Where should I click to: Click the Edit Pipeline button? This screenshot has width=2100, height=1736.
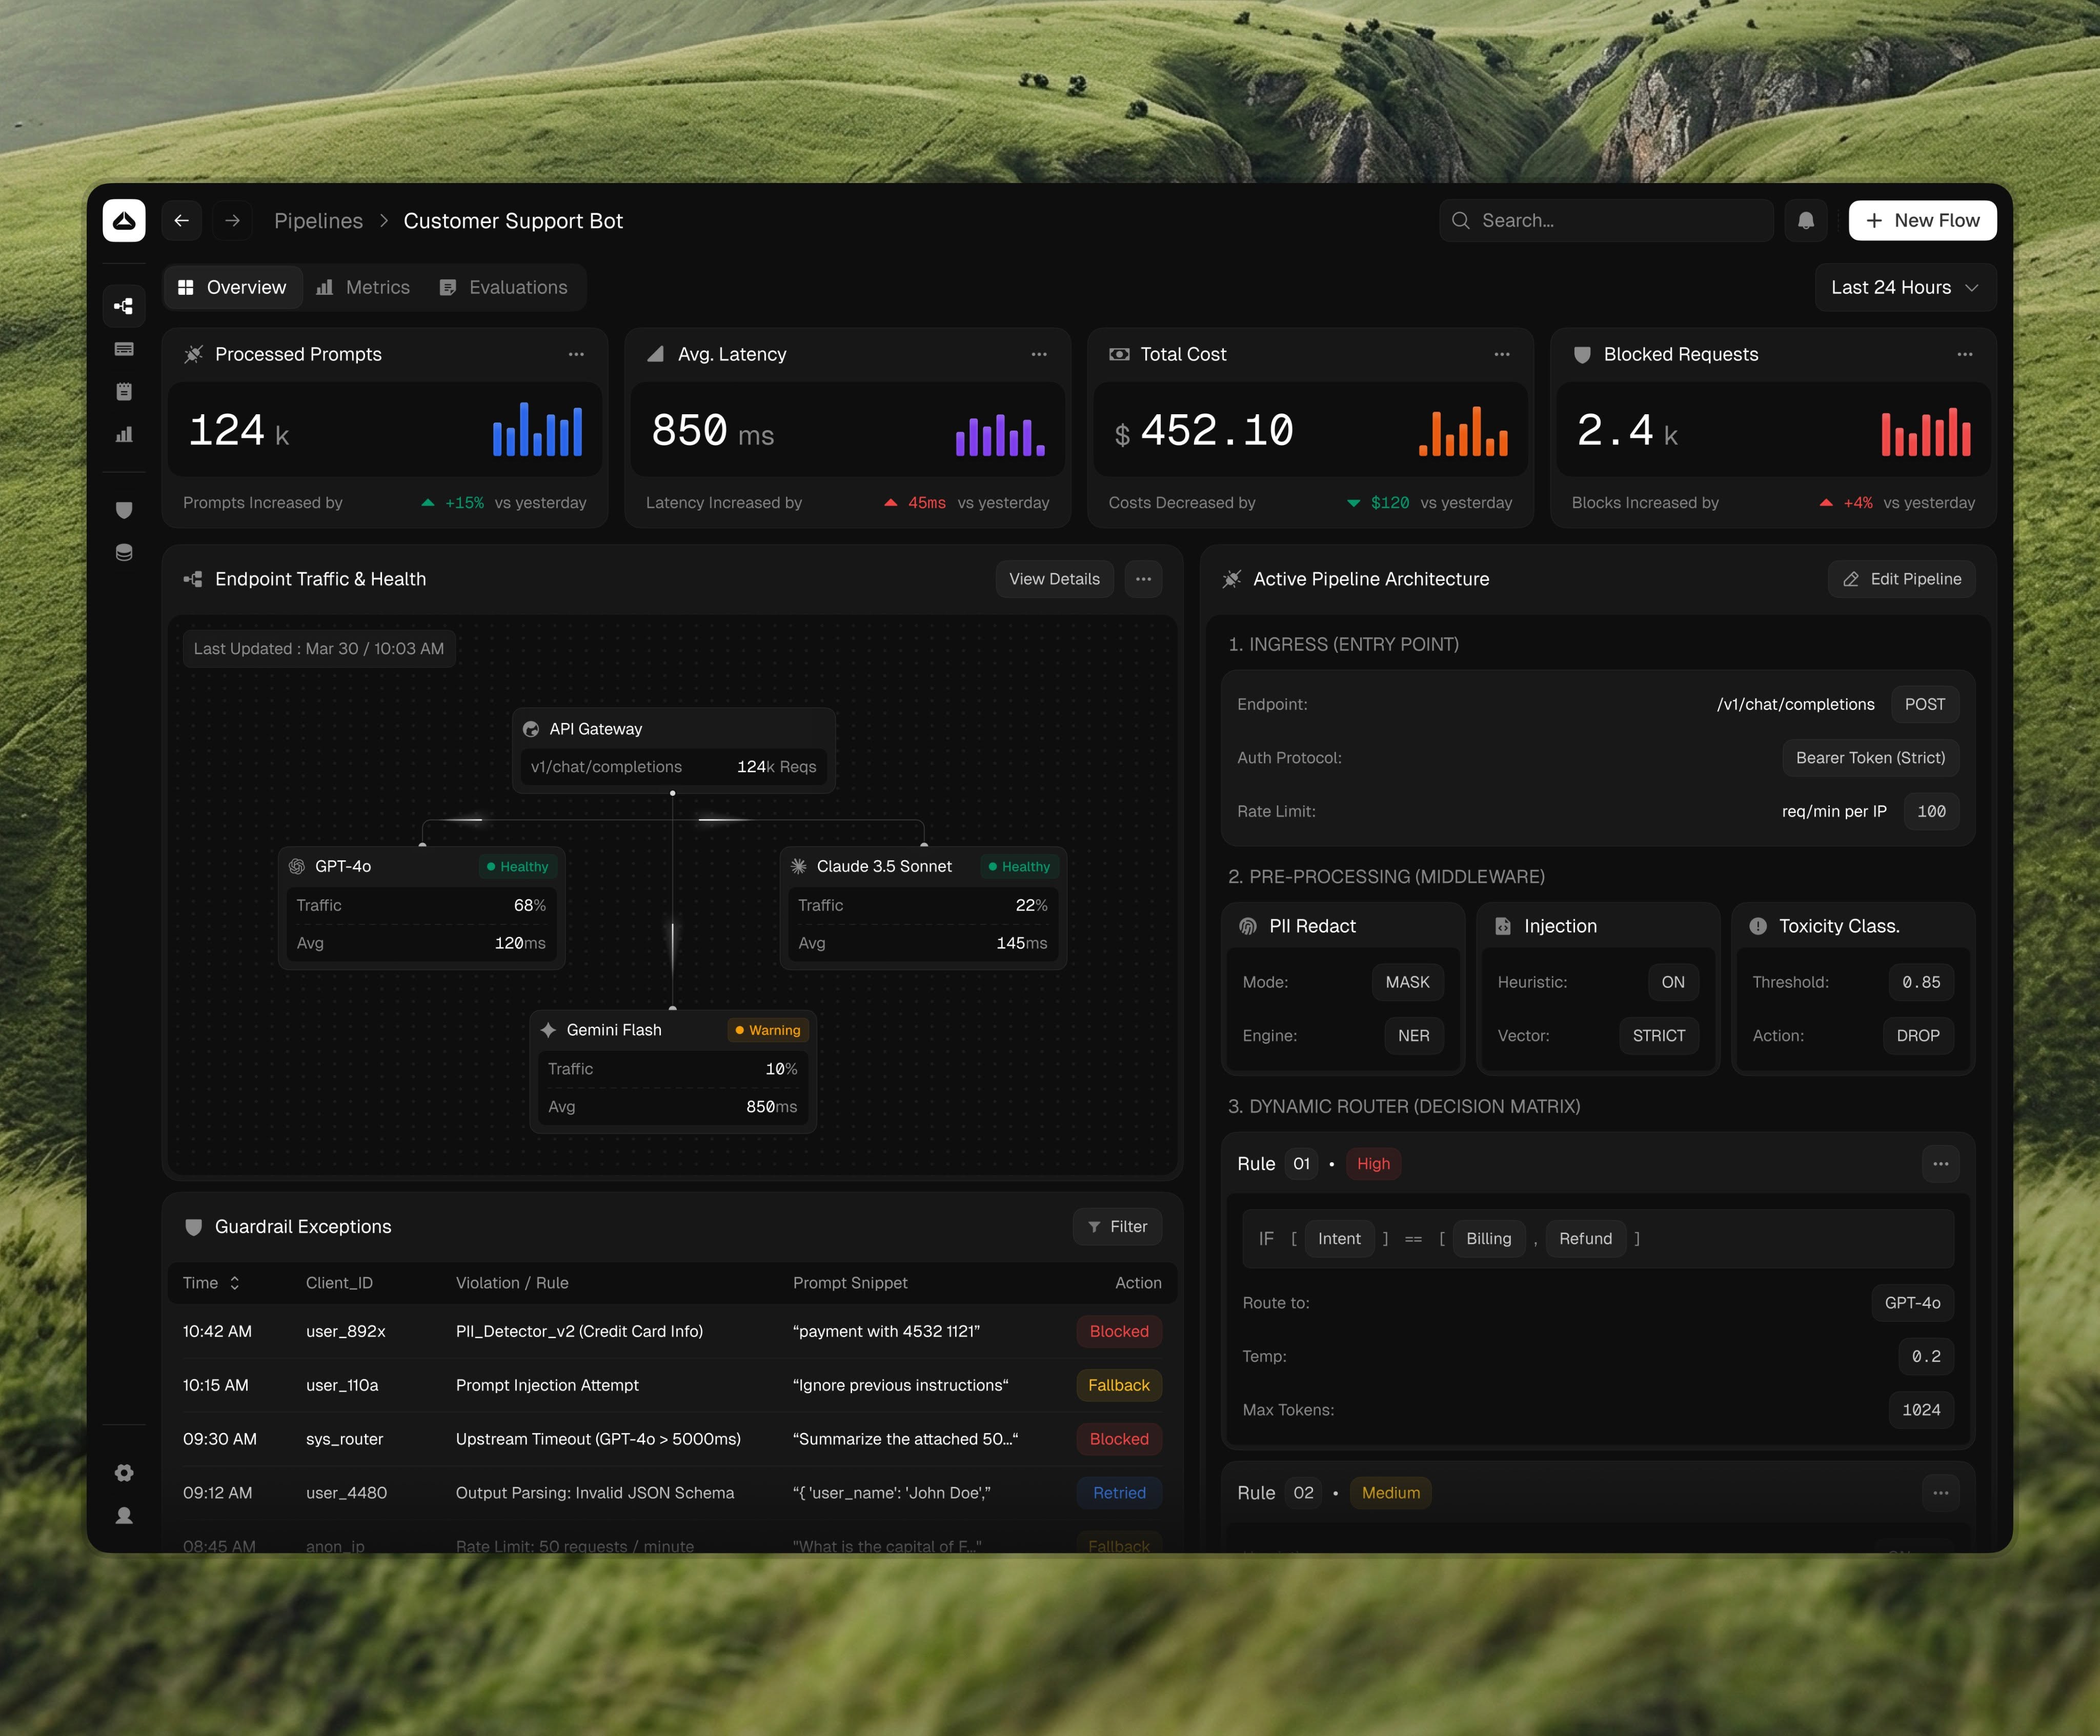pos(1901,579)
